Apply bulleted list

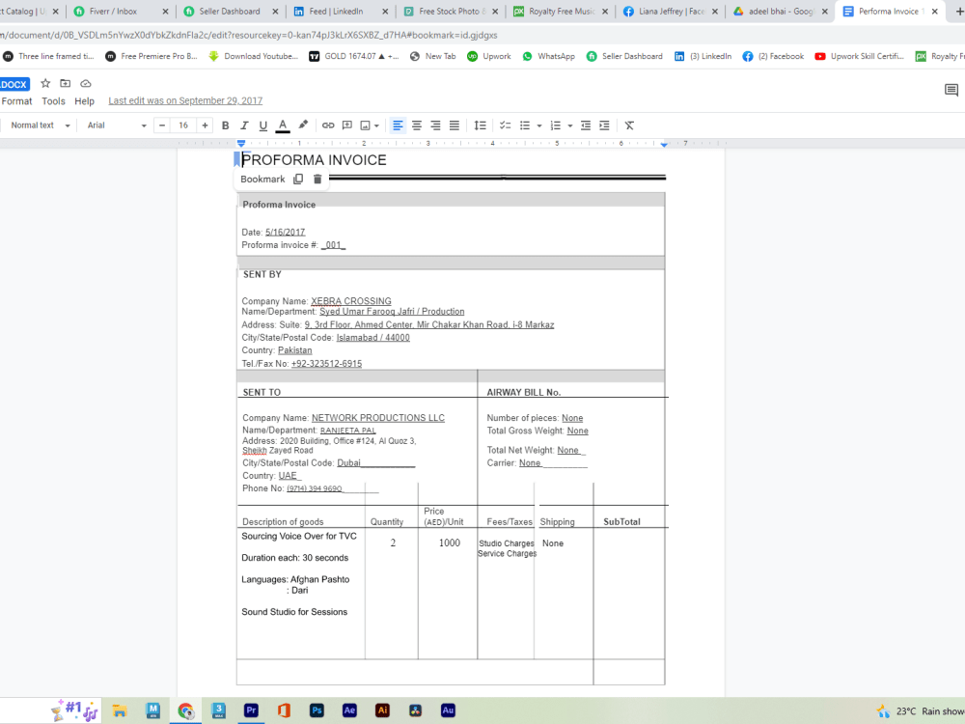525,125
